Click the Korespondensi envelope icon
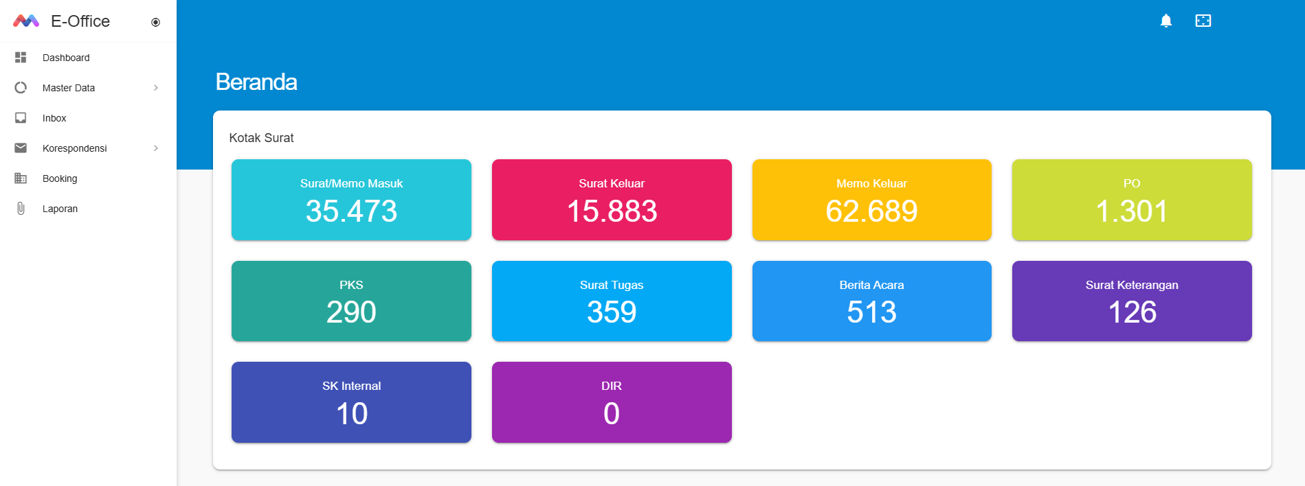 tap(21, 148)
